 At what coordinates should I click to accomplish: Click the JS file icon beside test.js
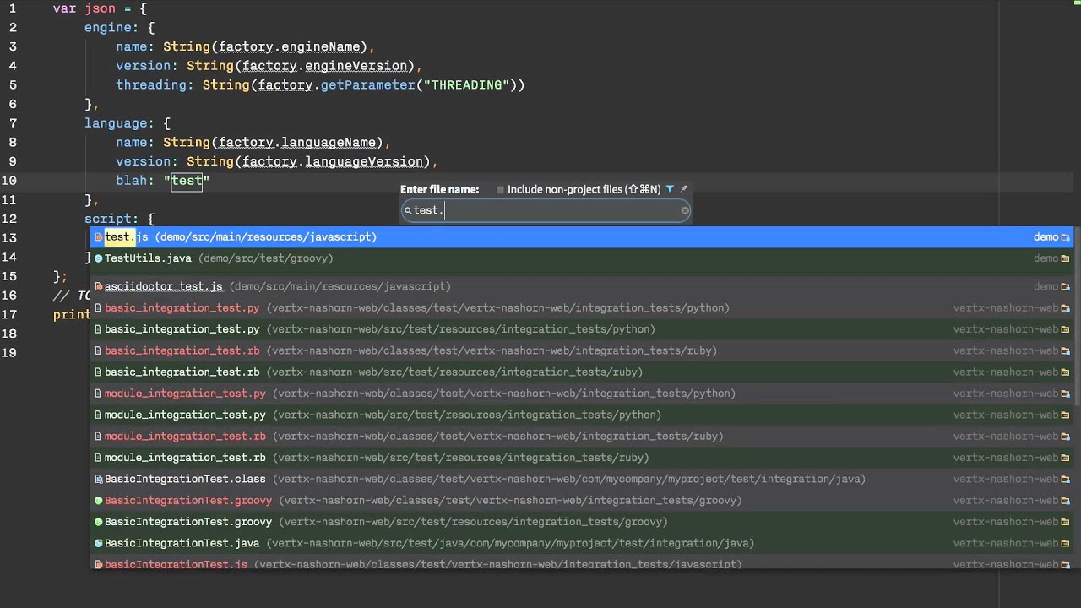(x=98, y=237)
